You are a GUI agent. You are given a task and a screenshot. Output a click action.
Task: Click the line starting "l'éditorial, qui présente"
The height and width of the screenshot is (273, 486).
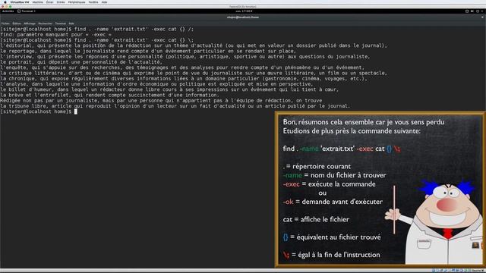click(x=194, y=45)
